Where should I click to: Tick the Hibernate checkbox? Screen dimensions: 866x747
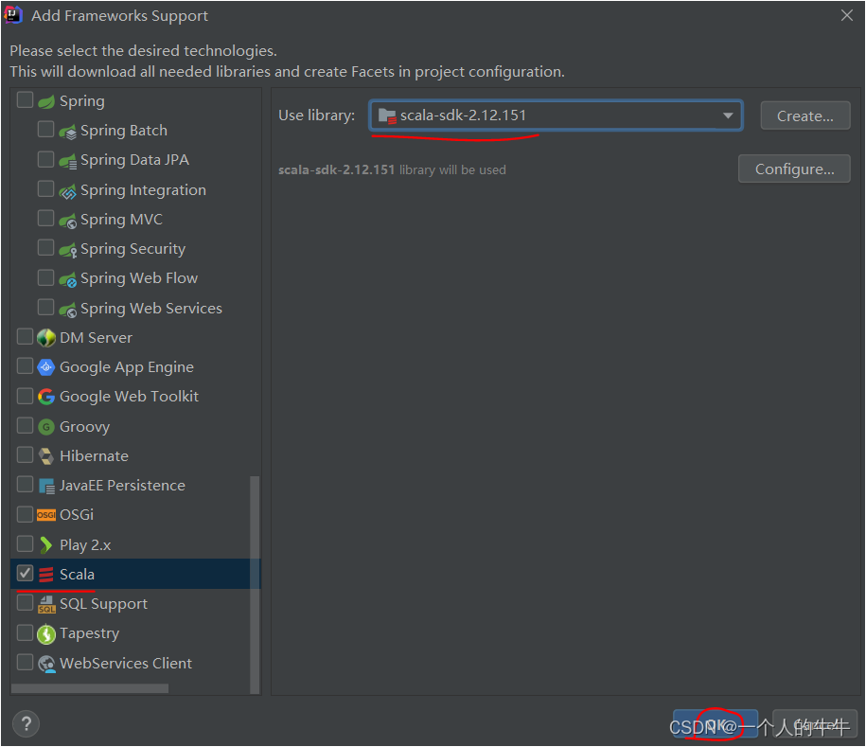tap(25, 454)
